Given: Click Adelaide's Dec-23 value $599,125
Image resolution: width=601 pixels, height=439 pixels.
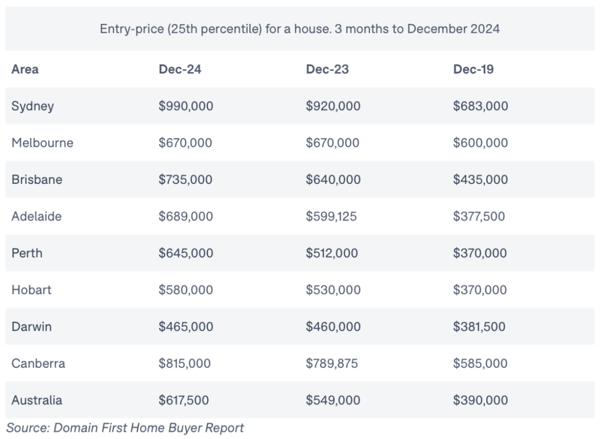Looking at the screenshot, I should [x=331, y=216].
